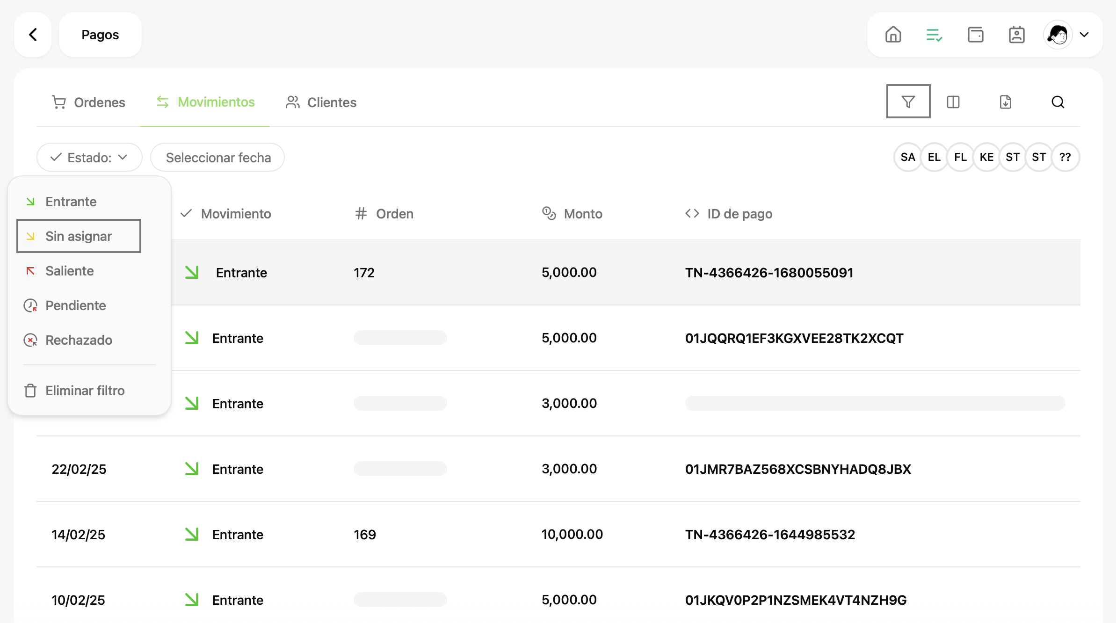This screenshot has height=623, width=1116.
Task: Click the SA user avatar chip
Action: 907,157
